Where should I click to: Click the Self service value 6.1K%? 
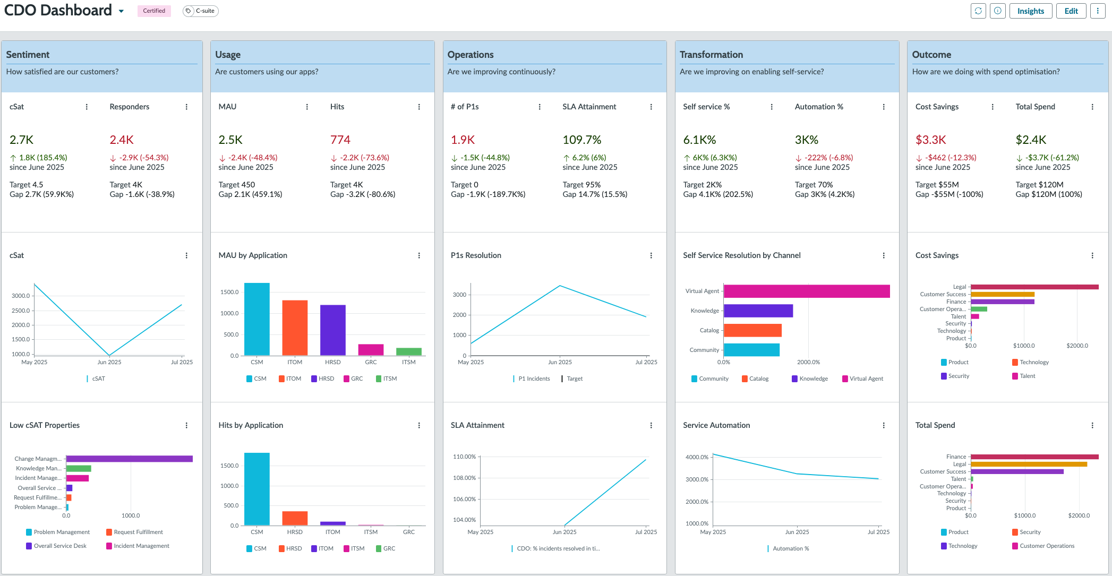click(699, 140)
